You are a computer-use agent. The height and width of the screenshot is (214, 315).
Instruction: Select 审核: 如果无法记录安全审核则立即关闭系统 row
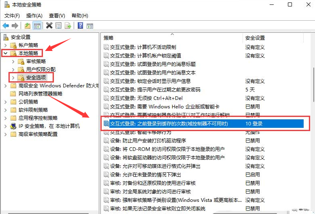coord(203,208)
